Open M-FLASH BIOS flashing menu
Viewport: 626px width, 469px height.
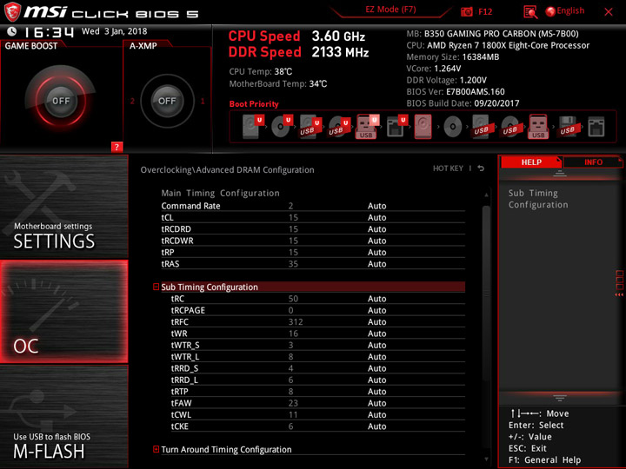(x=63, y=417)
